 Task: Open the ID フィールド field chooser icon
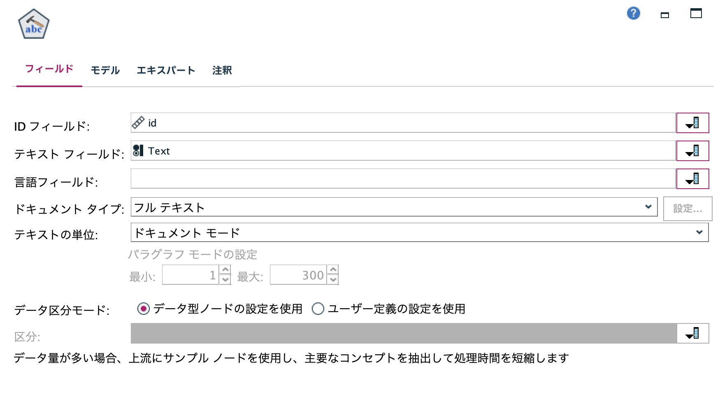tap(692, 123)
